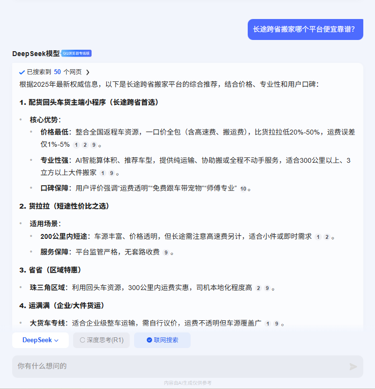
Task: Enable 深度思考(R1) mode
Action: click(101, 340)
